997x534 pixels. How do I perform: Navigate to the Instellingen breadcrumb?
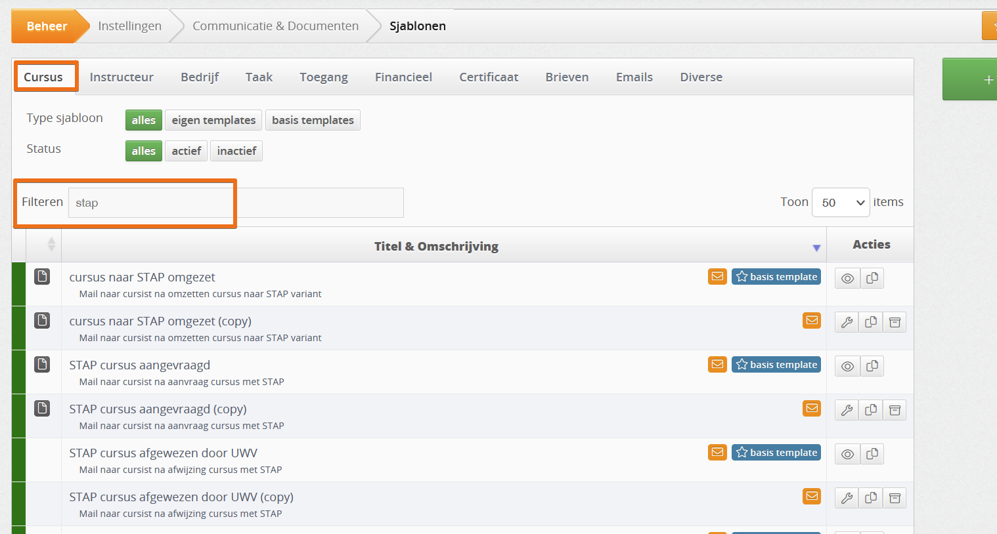tap(129, 26)
